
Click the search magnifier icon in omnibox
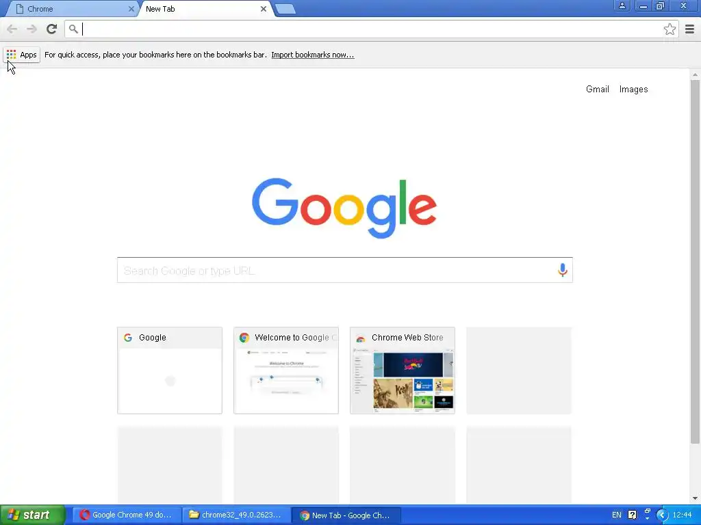click(73, 29)
